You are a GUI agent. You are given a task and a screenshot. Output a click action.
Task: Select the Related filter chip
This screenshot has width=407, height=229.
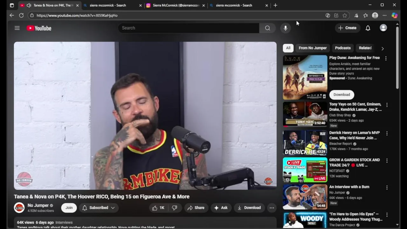coord(365,48)
